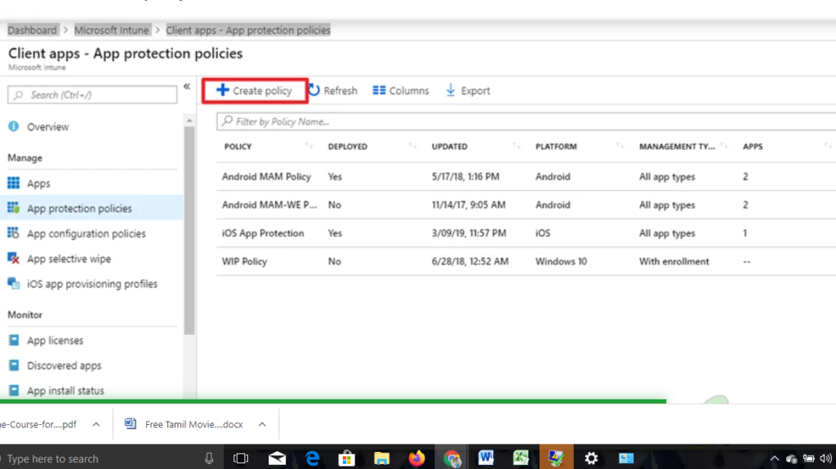This screenshot has width=836, height=469.
Task: Sort by the MANAGEMENT TY... column arrows
Action: coord(723,145)
